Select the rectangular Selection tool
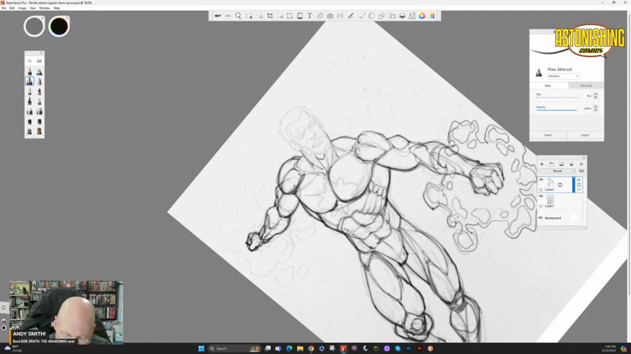 pos(249,16)
